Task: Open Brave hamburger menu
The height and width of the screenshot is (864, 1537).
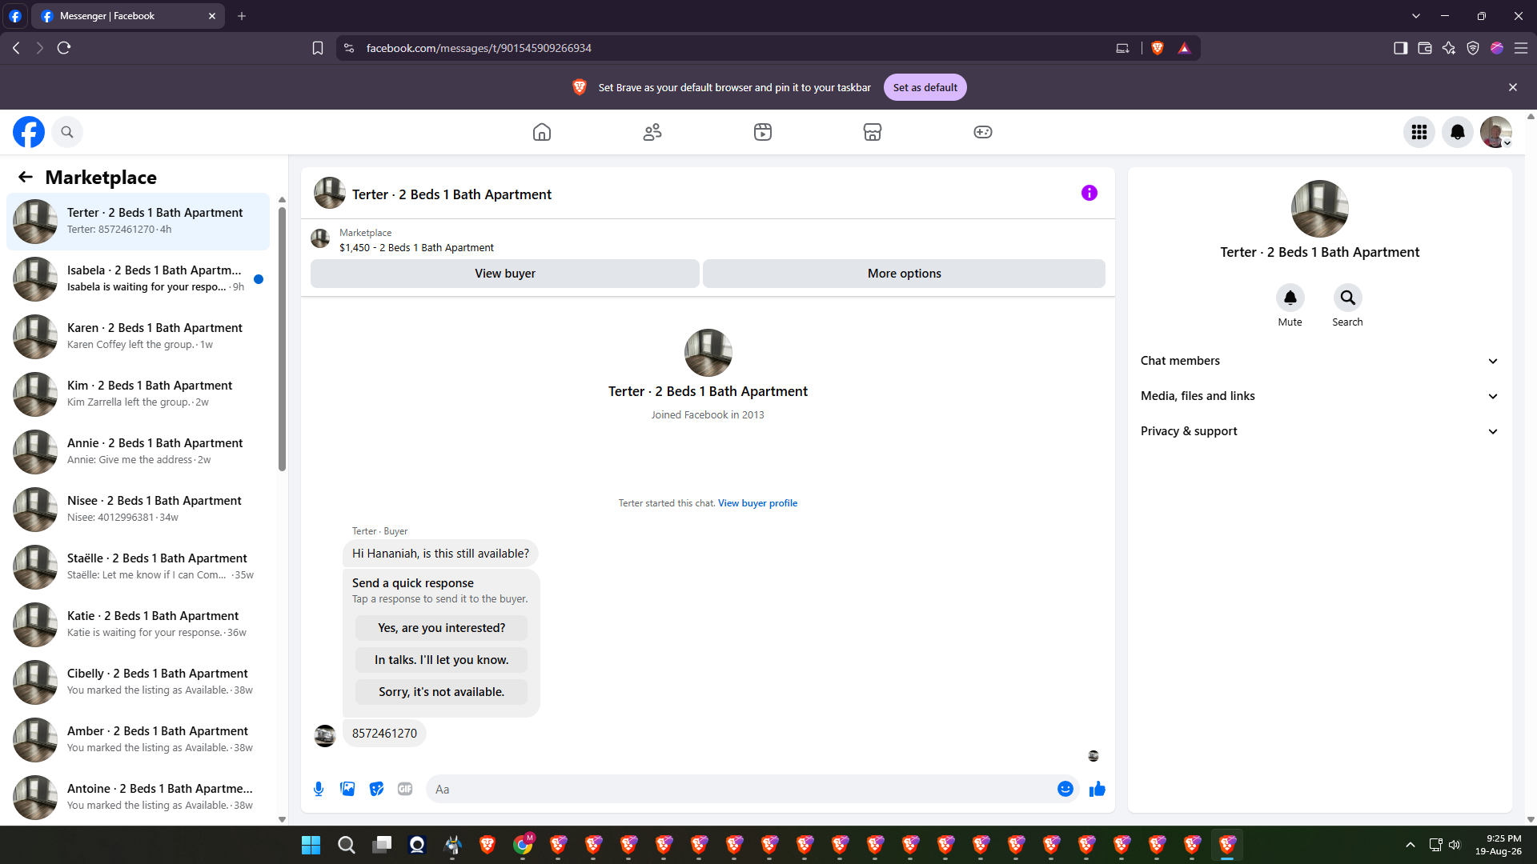Action: [1521, 48]
